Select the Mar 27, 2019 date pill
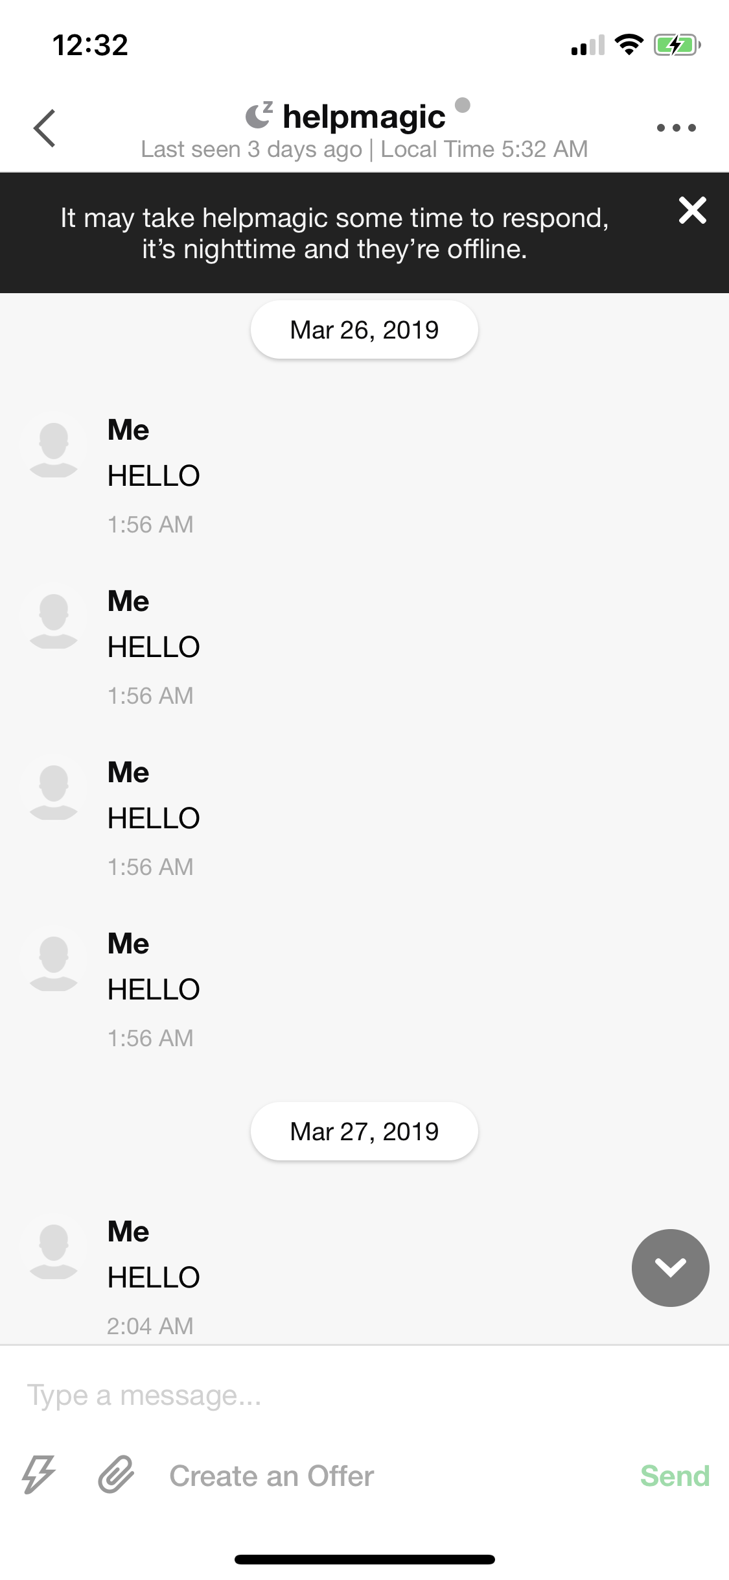Image resolution: width=729 pixels, height=1580 pixels. (x=364, y=1131)
